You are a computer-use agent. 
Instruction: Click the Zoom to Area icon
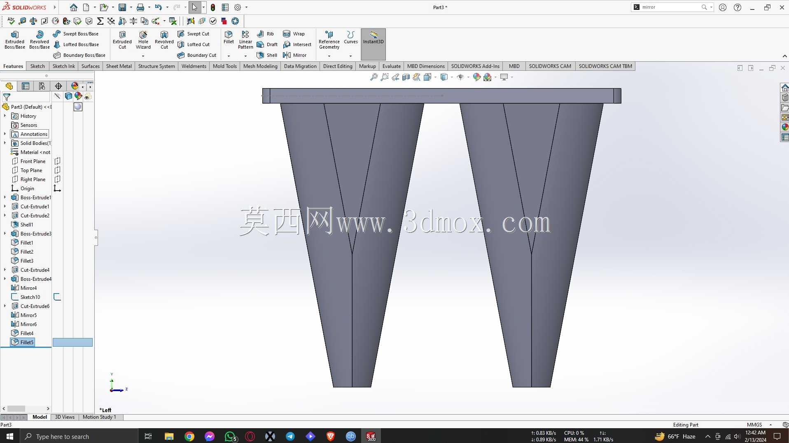[385, 77]
